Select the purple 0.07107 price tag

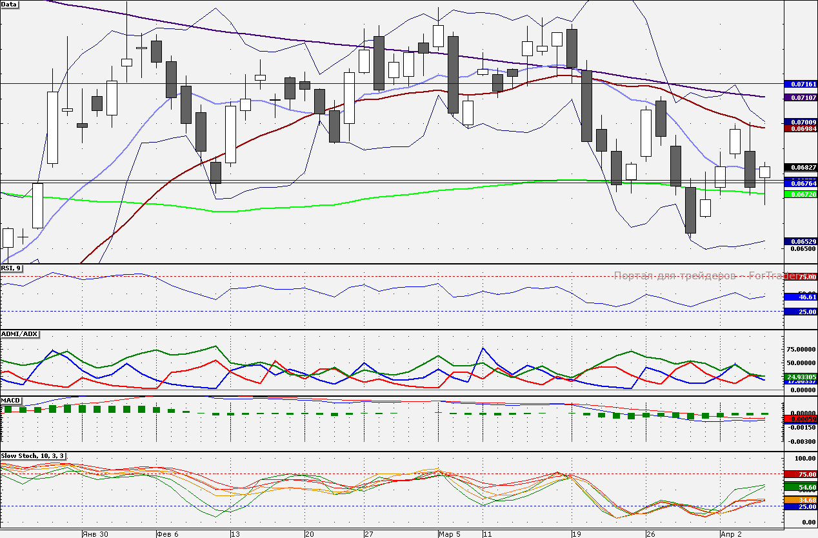(x=799, y=97)
